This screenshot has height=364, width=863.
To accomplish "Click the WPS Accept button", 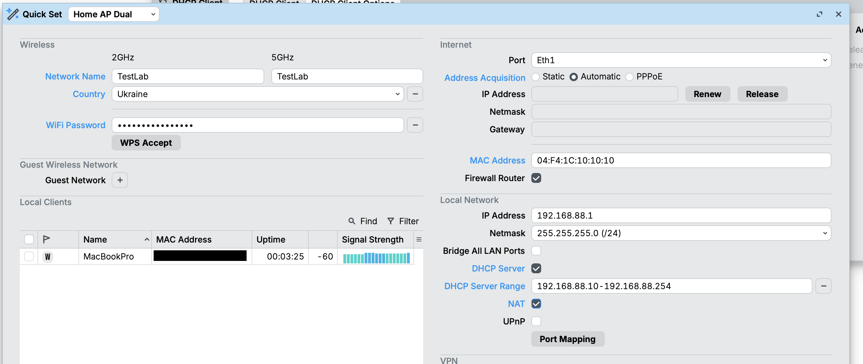I will (x=146, y=143).
